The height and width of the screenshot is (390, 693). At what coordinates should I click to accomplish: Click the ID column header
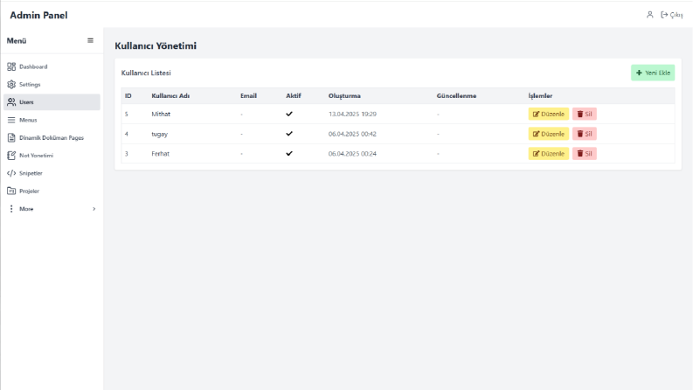coord(128,96)
